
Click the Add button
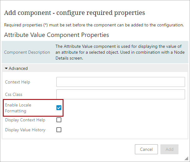tap(169, 149)
